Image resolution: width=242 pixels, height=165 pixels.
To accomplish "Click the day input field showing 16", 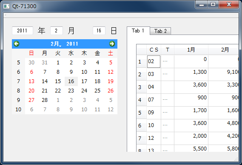I will click(x=99, y=31).
